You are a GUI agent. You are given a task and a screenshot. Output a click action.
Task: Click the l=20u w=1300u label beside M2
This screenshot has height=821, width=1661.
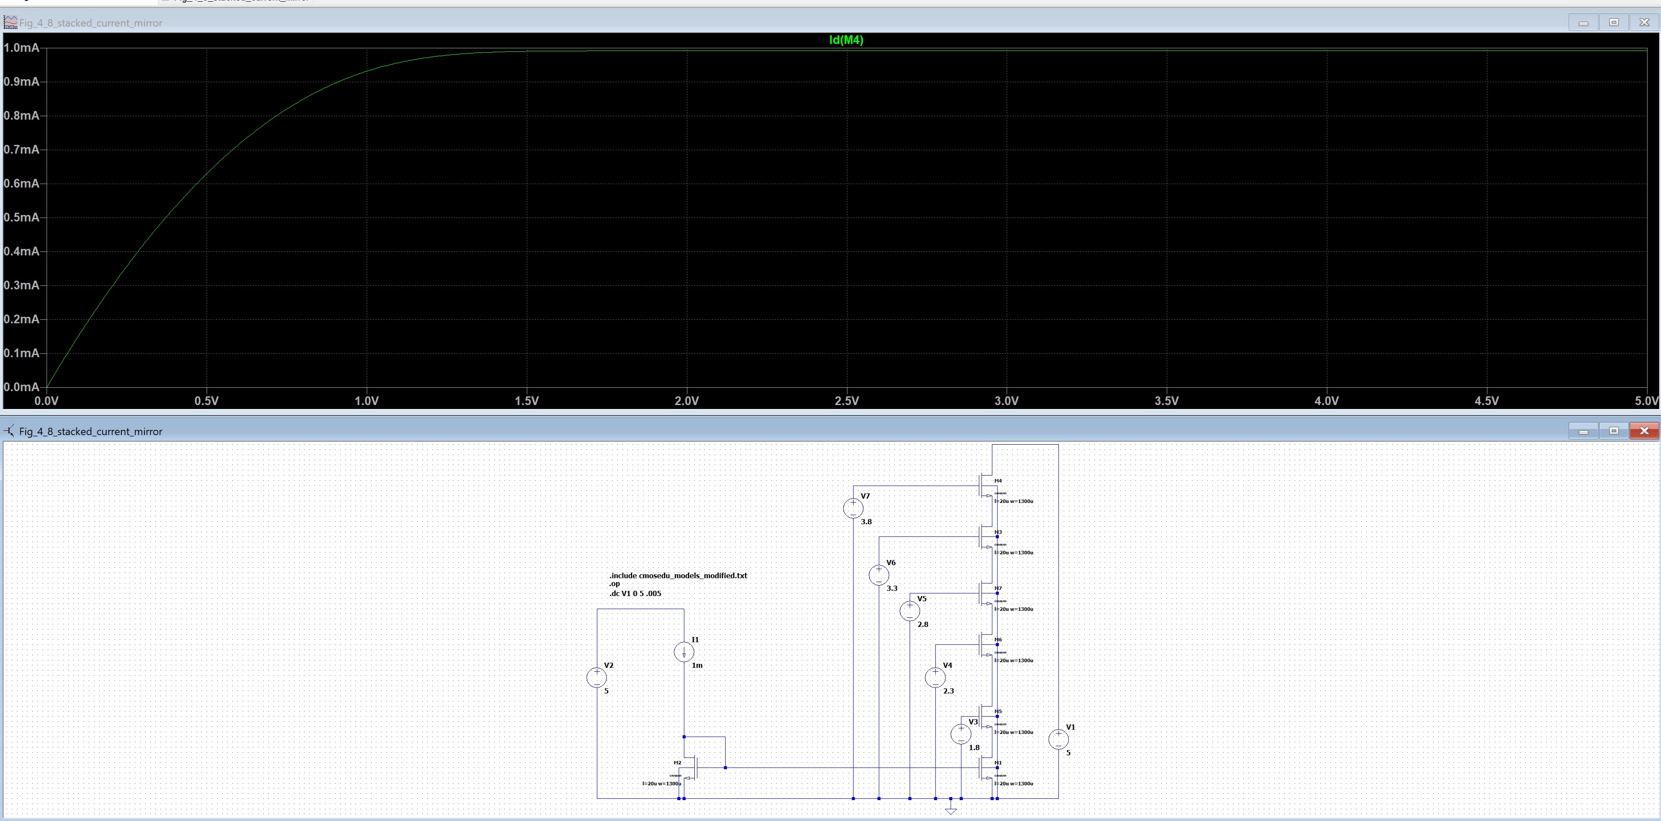tap(662, 784)
